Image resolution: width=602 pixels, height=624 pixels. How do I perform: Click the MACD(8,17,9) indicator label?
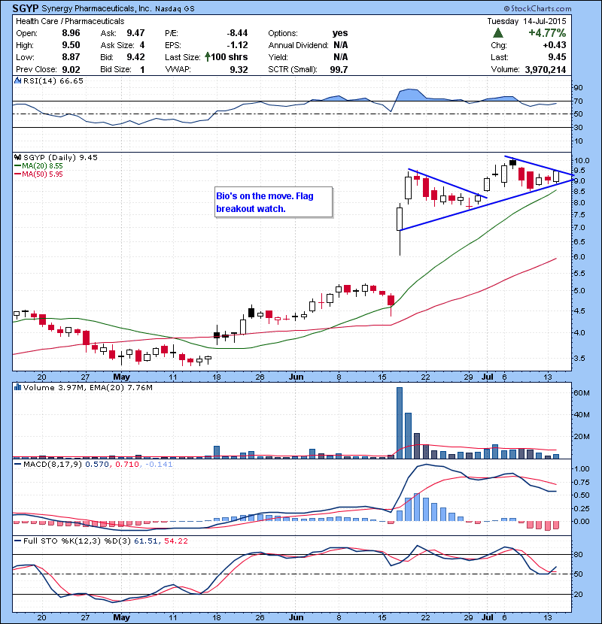53,464
